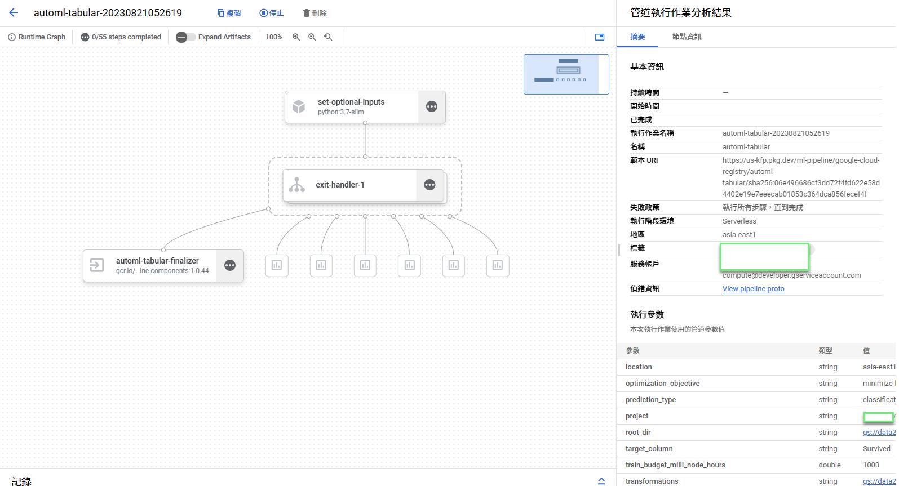
Task: Click the back arrow to leave pipeline
Action: (x=14, y=13)
